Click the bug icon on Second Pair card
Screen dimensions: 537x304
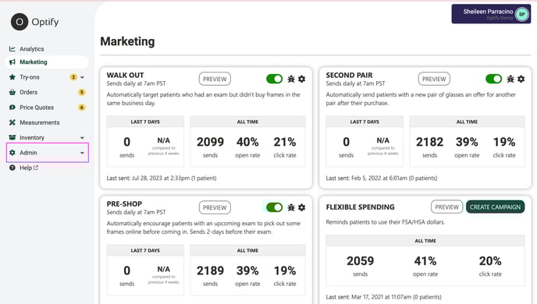click(x=510, y=79)
